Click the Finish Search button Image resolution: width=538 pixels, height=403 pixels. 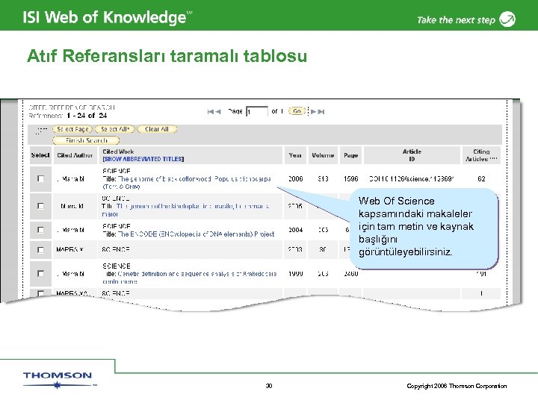pos(86,140)
